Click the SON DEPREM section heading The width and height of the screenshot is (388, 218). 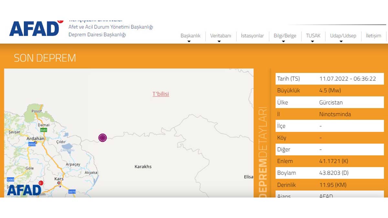pyautogui.click(x=45, y=58)
